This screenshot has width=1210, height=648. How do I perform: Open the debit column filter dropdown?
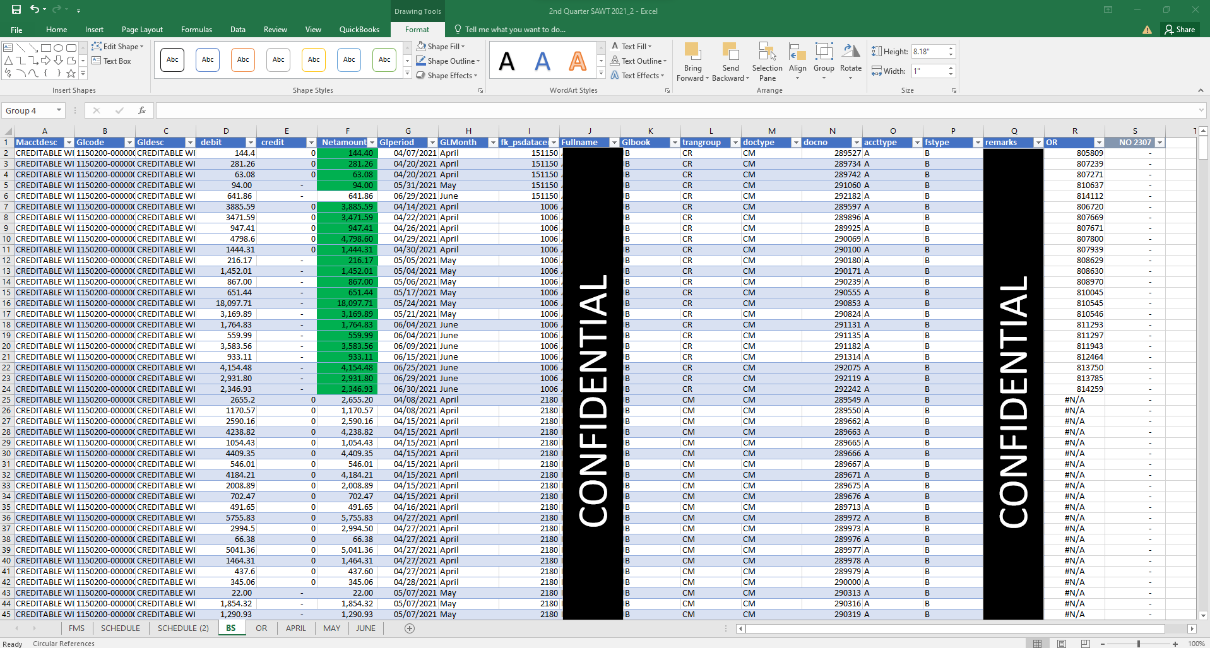(x=251, y=143)
